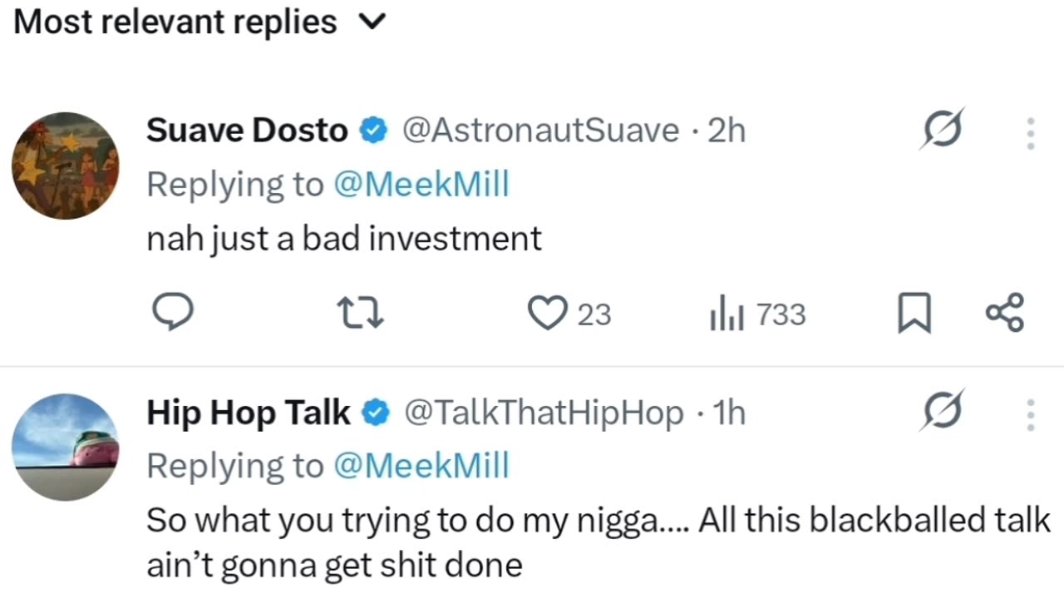Like the reply with 23 likes
This screenshot has width=1064, height=599.
(549, 314)
